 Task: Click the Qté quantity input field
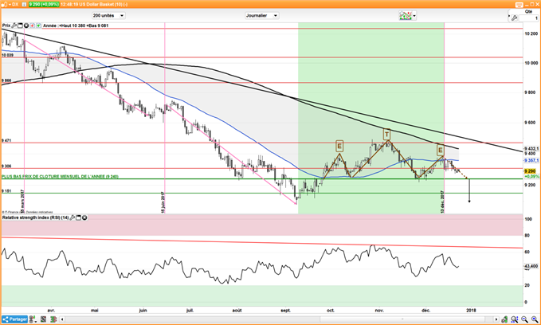(529, 18)
